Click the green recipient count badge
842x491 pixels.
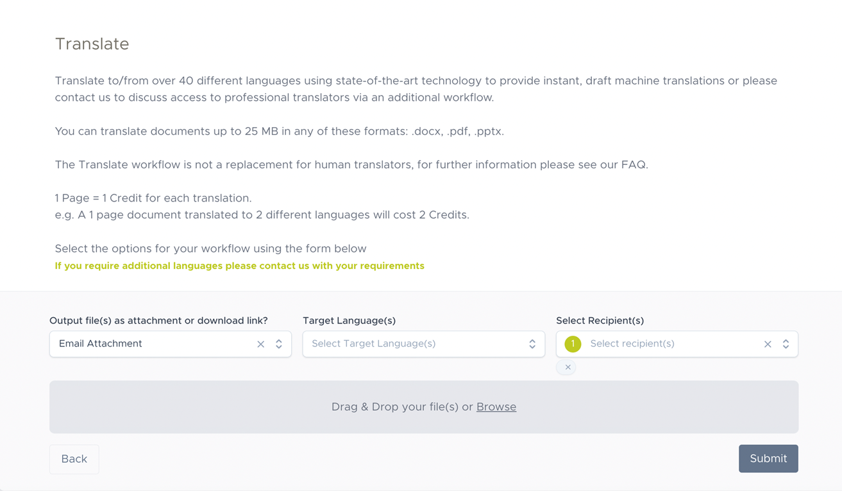coord(573,344)
